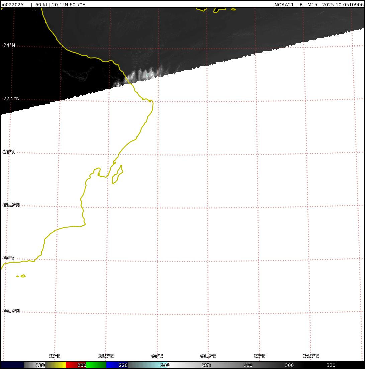Click the 20.1°N 60.7°E coordinates text

coord(68,5)
